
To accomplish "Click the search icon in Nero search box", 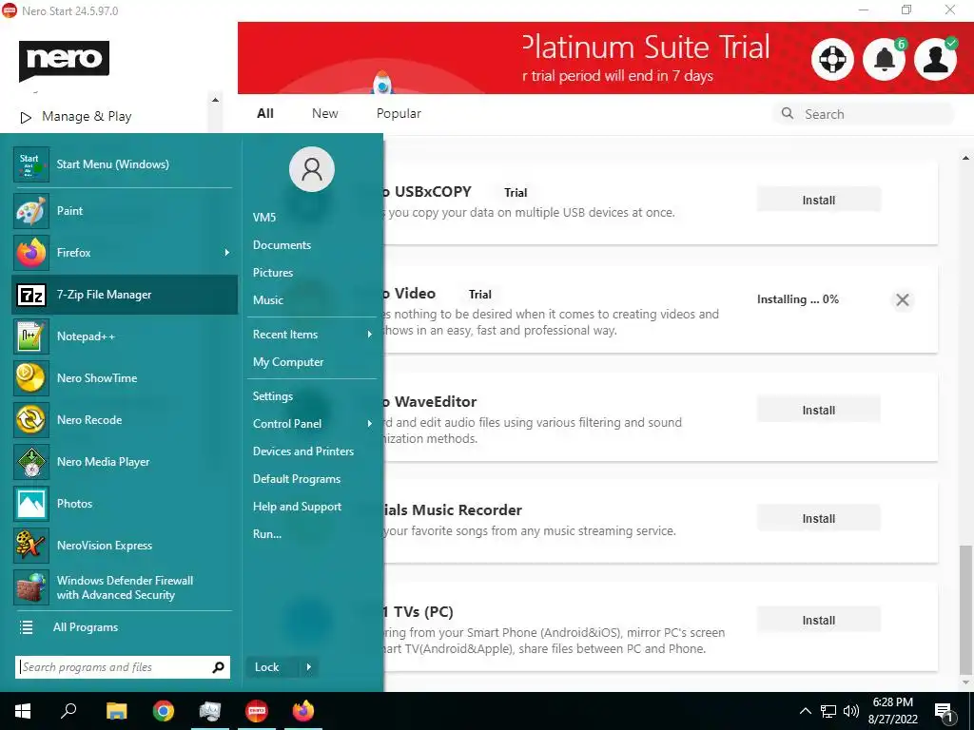I will tap(787, 114).
